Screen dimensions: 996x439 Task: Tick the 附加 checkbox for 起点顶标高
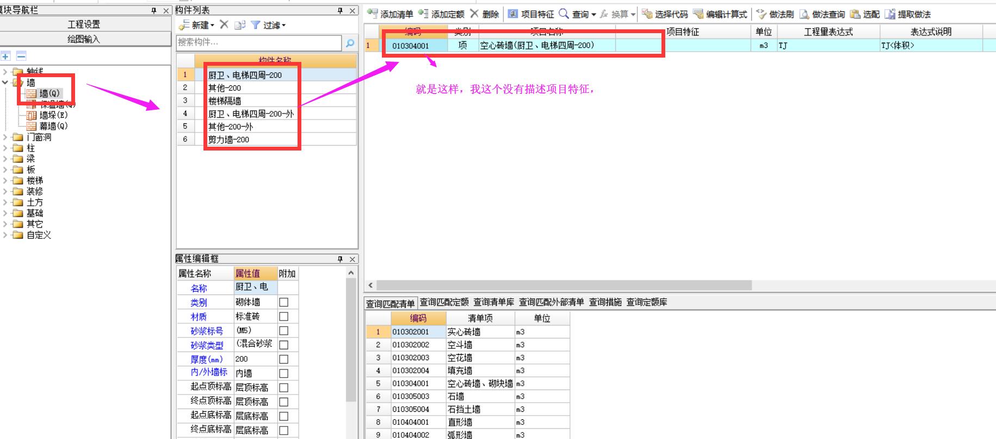point(283,387)
